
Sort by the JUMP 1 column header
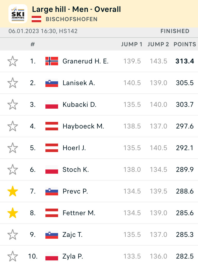[132, 44]
